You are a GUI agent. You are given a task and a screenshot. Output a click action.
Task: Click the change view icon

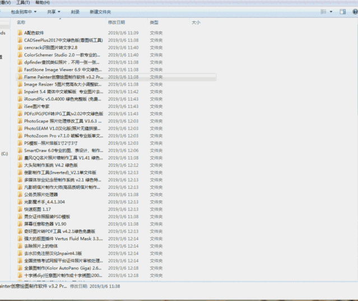[x=323, y=12]
